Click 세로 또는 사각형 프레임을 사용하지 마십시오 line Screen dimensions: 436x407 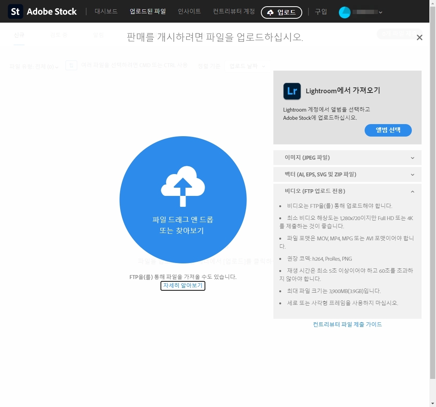(342, 303)
